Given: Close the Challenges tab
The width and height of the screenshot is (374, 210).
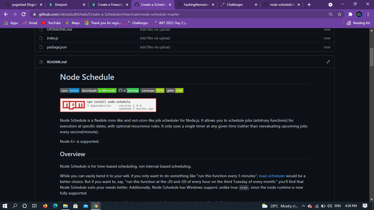Looking at the screenshot, I should tap(256, 5).
